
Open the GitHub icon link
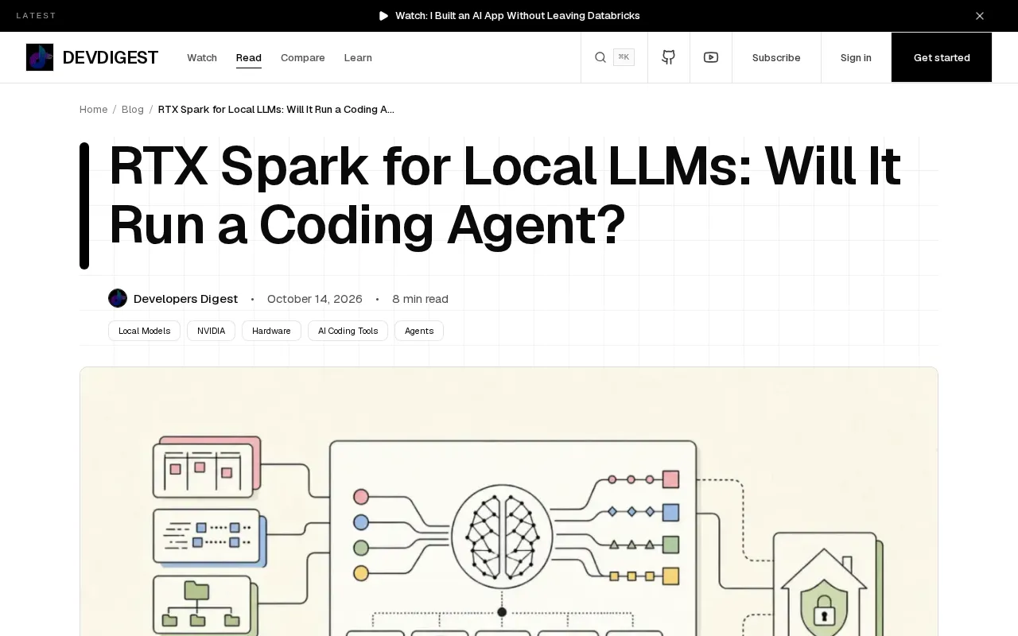[669, 57]
